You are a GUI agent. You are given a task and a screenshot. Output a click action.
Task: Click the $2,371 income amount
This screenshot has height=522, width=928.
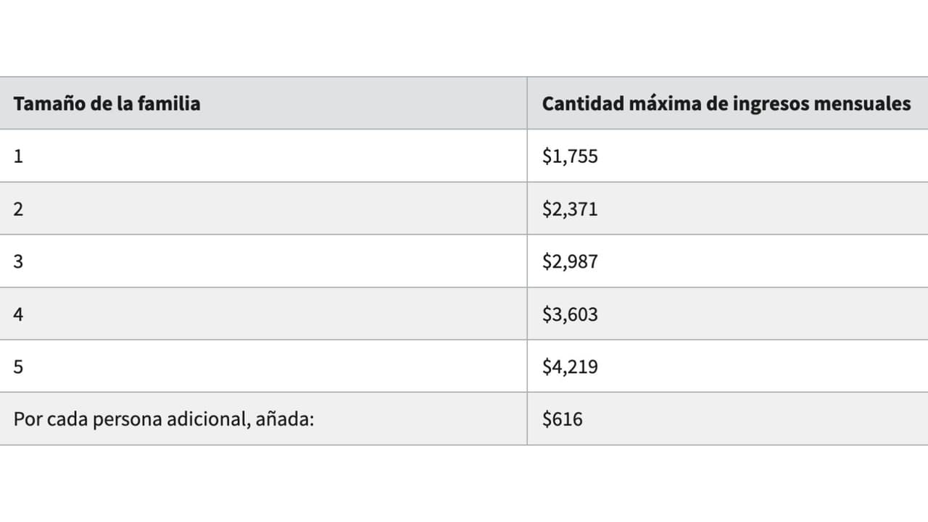[x=570, y=209]
